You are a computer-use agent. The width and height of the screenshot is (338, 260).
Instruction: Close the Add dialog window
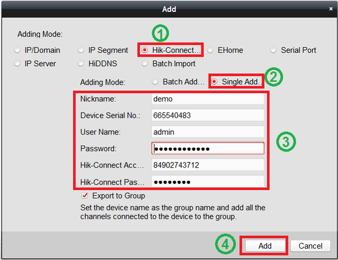pos(331,9)
